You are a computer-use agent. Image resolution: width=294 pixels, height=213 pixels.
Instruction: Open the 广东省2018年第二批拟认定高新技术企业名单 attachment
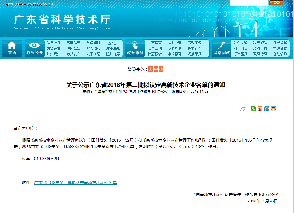(75, 182)
